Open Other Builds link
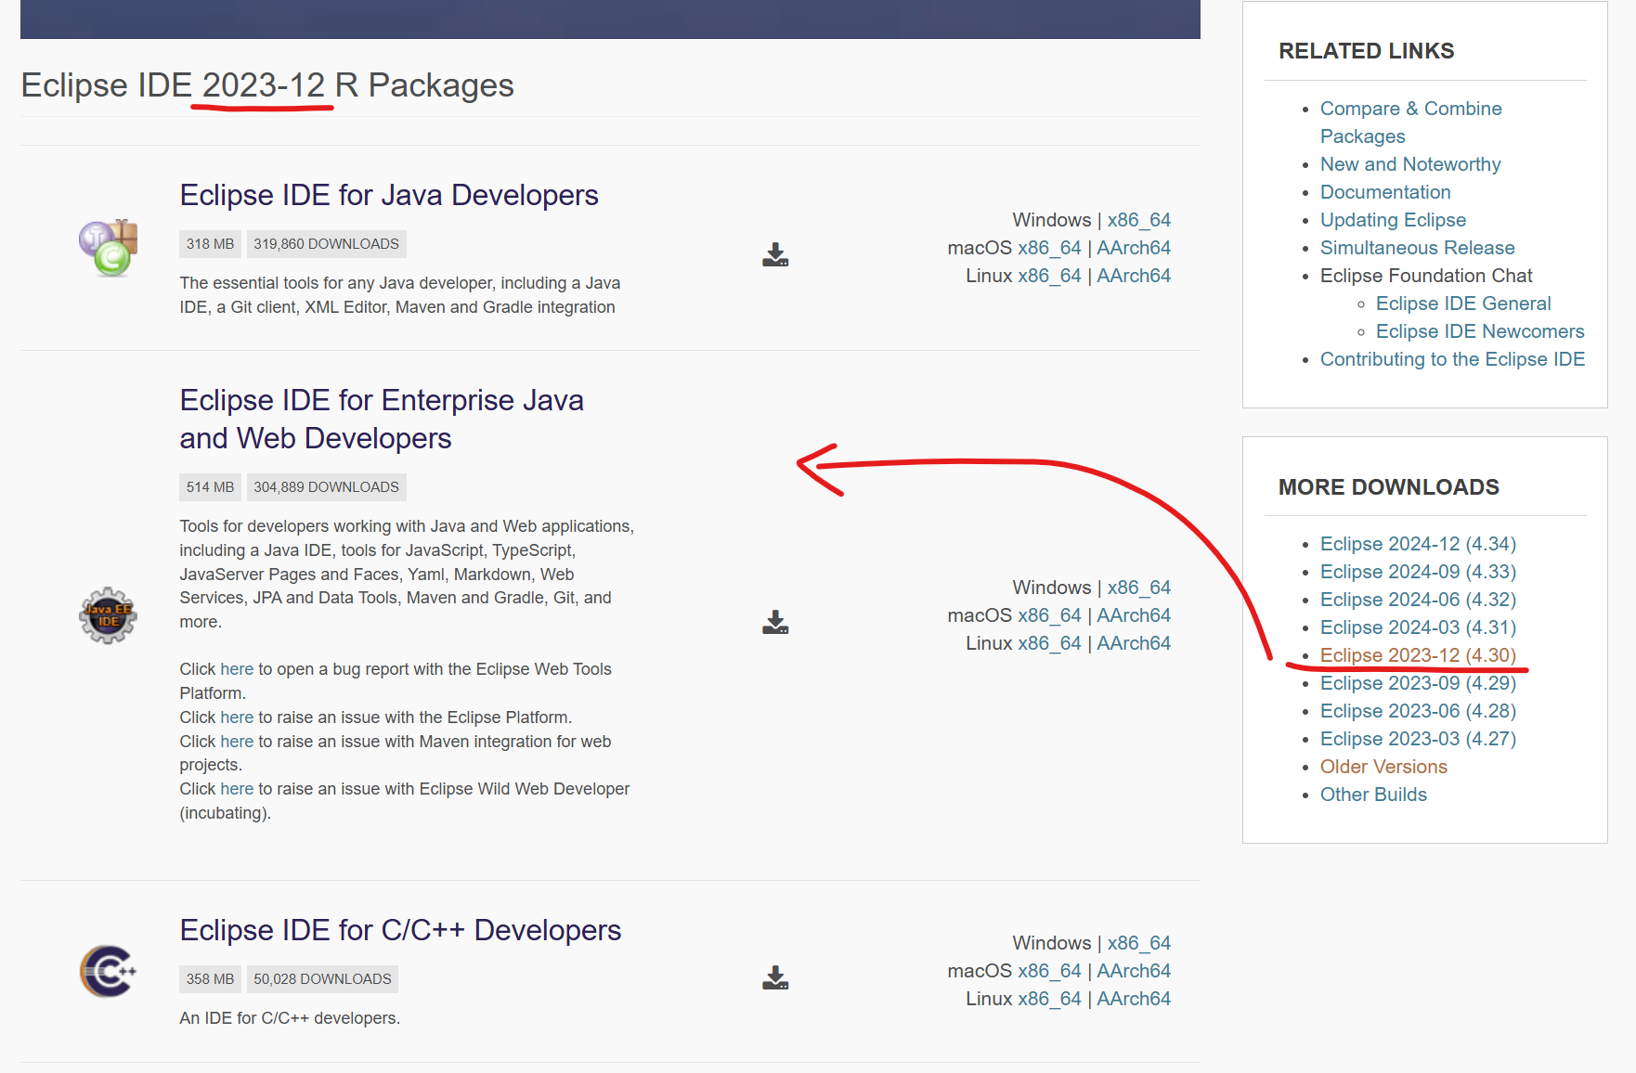 pyautogui.click(x=1373, y=795)
